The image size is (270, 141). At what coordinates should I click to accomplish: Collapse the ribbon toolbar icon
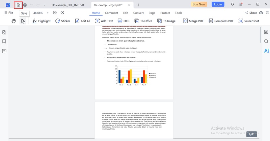tap(267, 12)
